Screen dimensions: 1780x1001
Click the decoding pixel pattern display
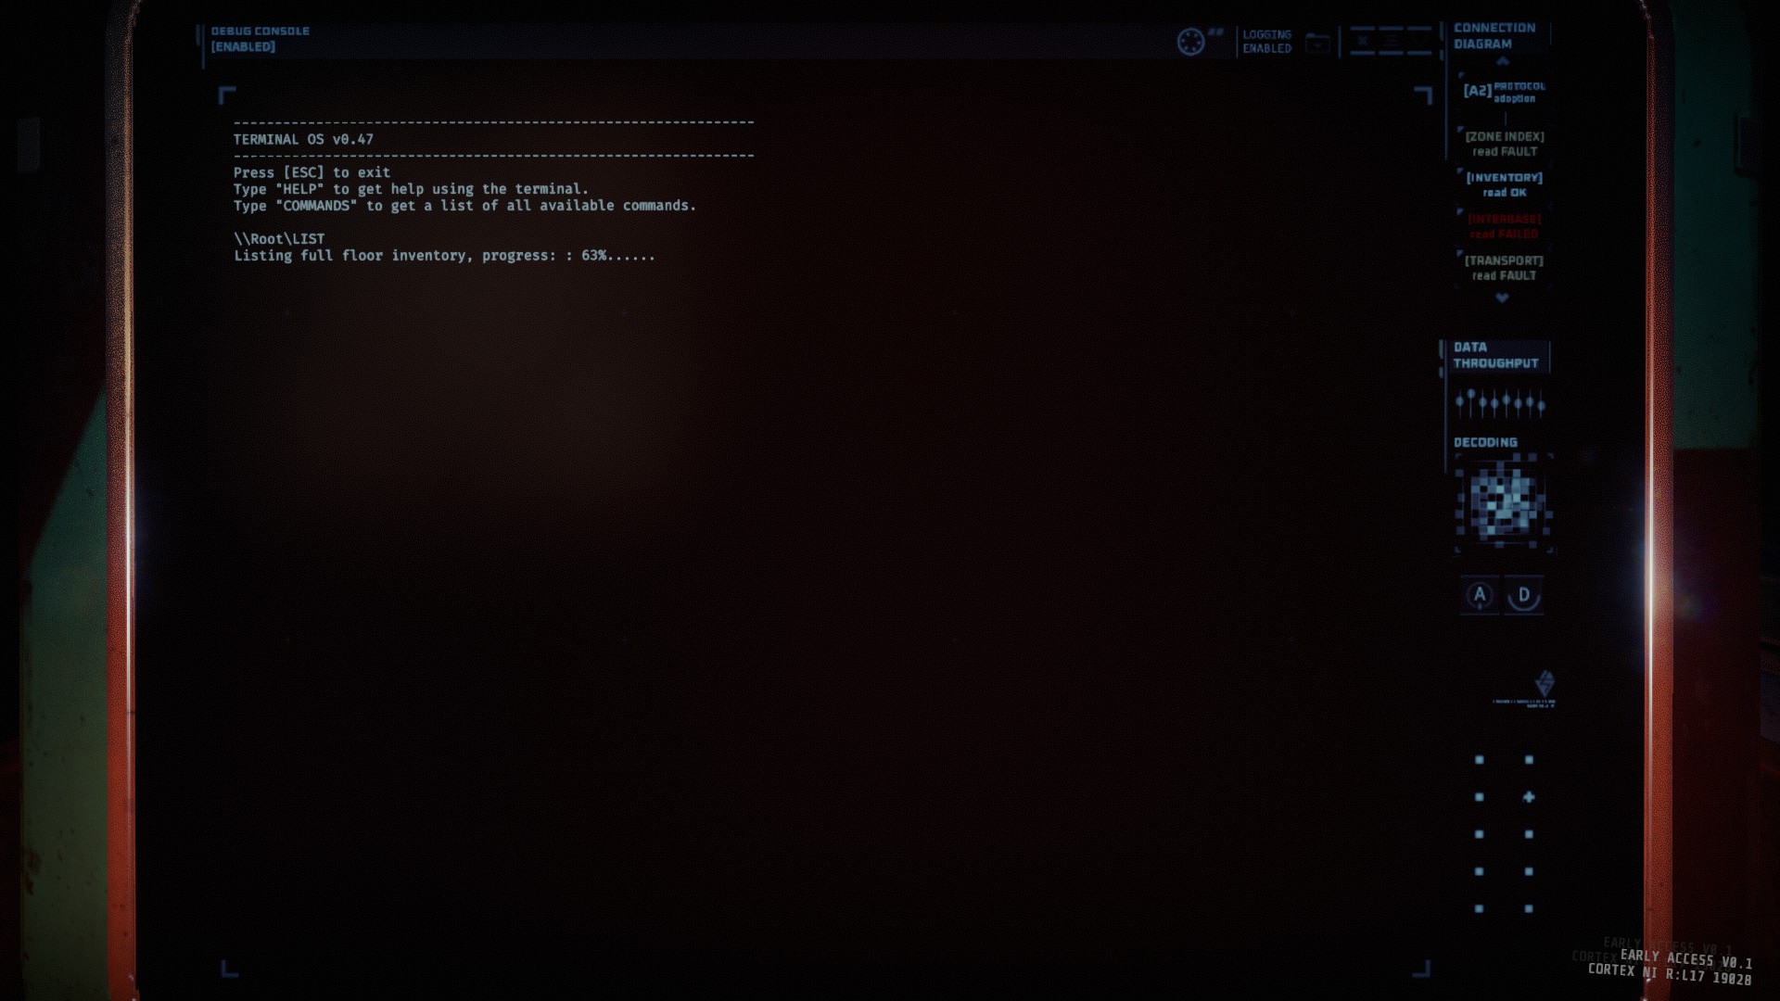(x=1503, y=503)
